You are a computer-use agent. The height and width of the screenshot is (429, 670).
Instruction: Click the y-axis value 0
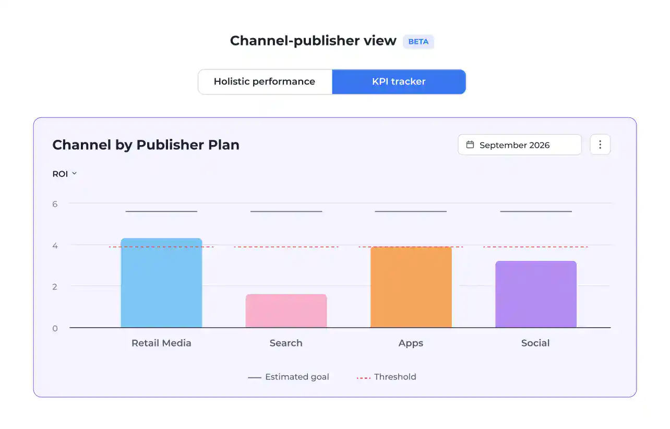55,328
